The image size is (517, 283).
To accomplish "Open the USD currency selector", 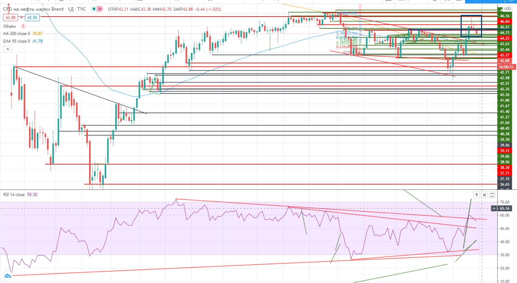I will tap(507, 9).
